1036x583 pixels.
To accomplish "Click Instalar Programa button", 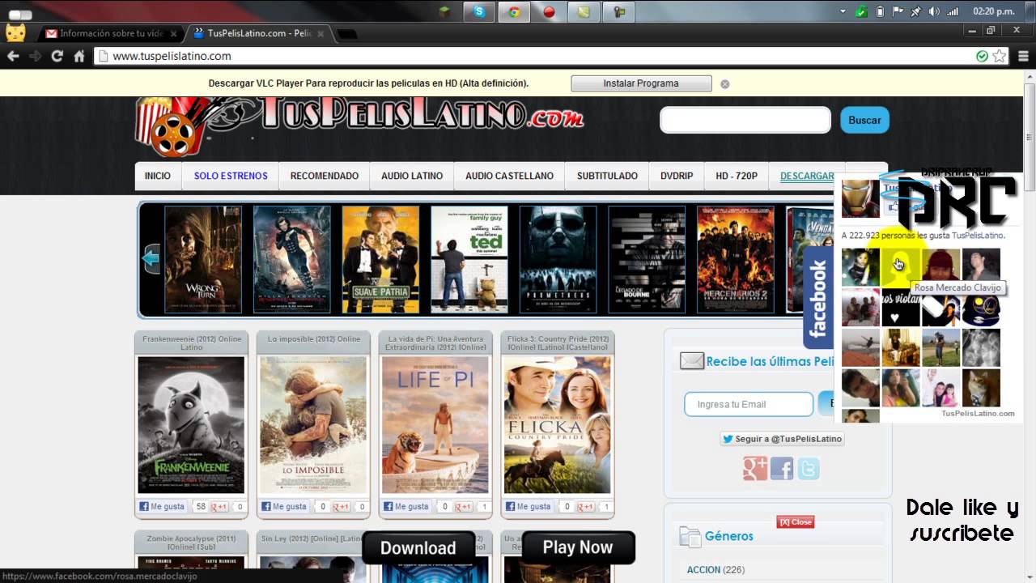I will tap(641, 83).
